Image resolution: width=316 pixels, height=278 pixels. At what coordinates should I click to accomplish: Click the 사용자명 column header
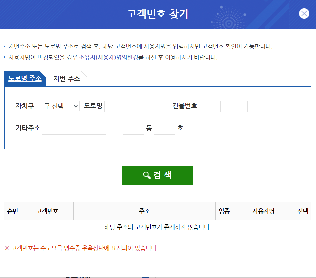click(x=263, y=211)
